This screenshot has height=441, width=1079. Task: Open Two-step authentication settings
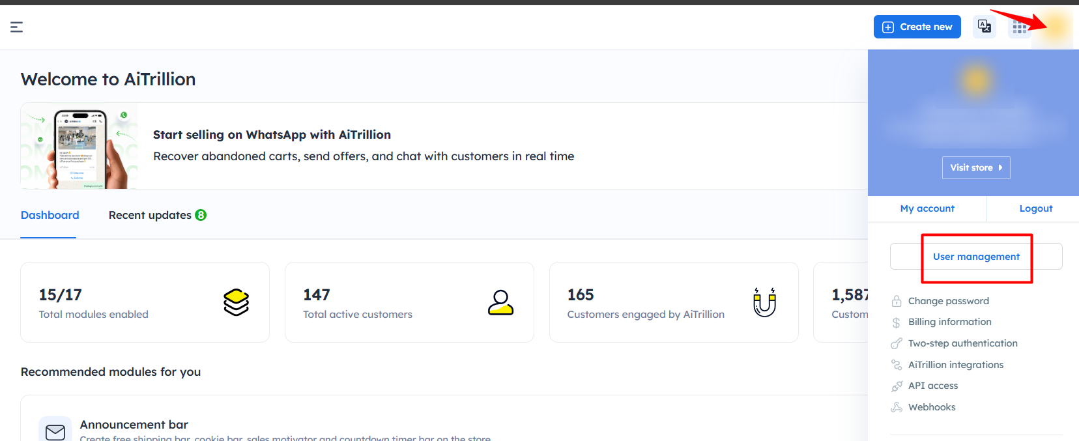tap(962, 343)
